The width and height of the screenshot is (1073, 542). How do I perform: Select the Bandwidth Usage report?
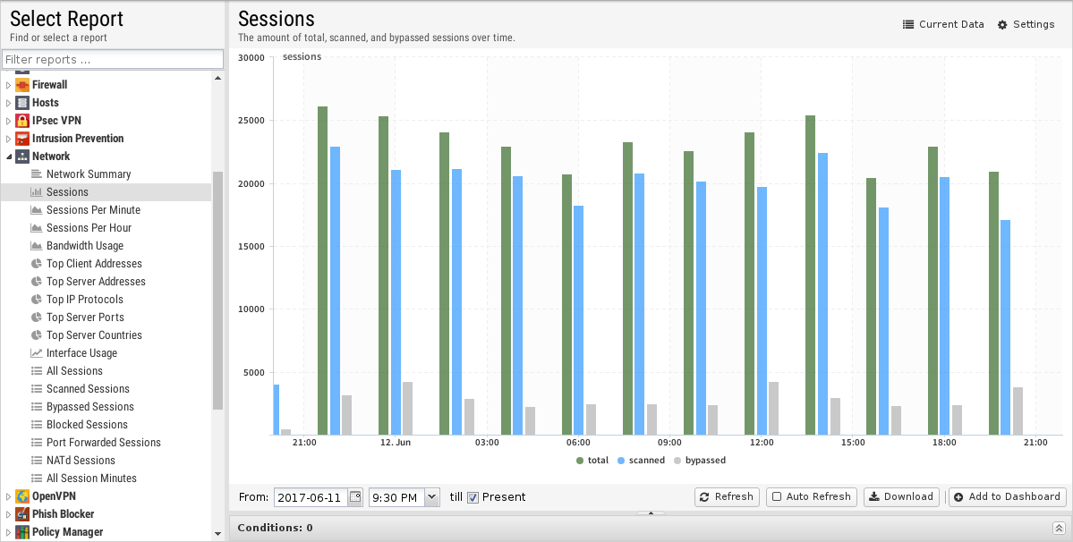tap(85, 245)
